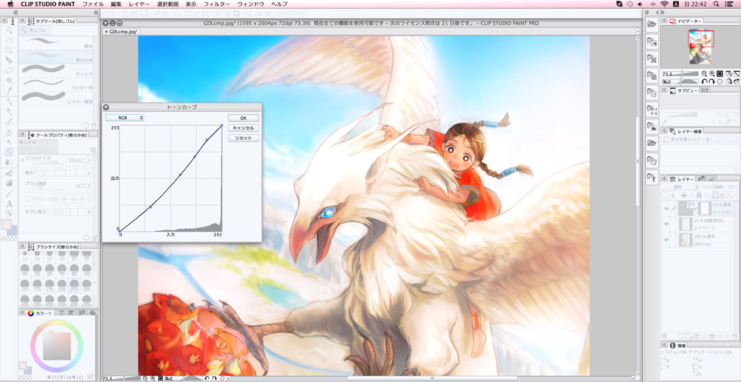This screenshot has width=741, height=382.
Task: Open the pose material folder icon
Action: [652, 177]
